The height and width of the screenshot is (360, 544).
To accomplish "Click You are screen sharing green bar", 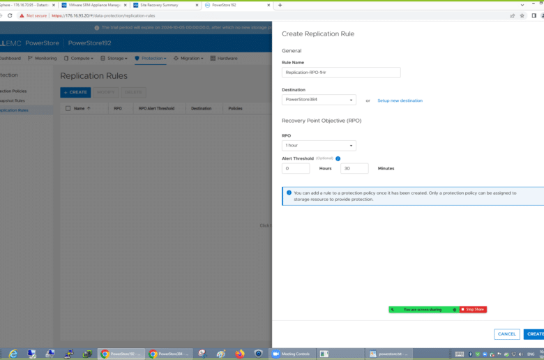I will point(423,309).
